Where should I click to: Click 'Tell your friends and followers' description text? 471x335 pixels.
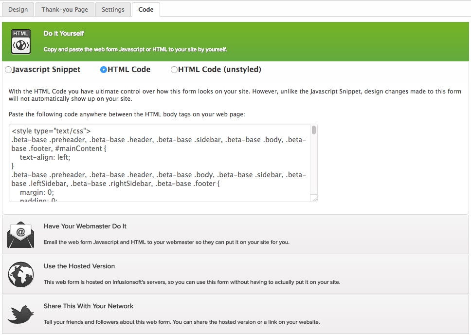(x=181, y=322)
